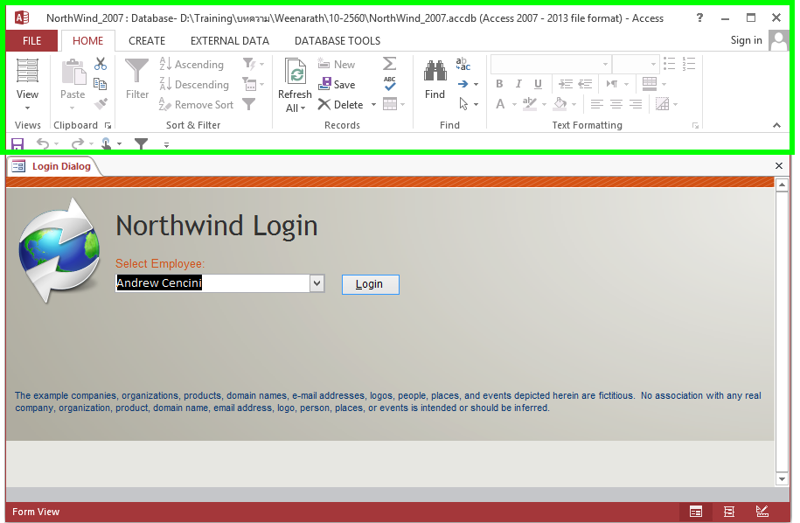This screenshot has height=523, width=800.
Task: Toggle bold formatting
Action: click(x=499, y=84)
